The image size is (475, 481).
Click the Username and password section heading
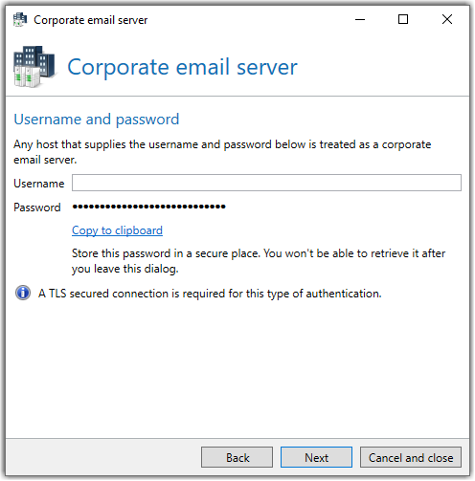(x=97, y=120)
